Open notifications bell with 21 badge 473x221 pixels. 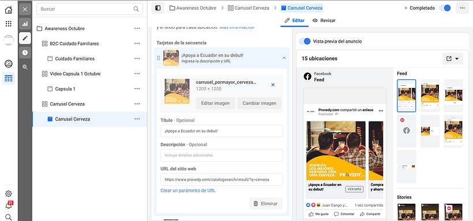9,205
